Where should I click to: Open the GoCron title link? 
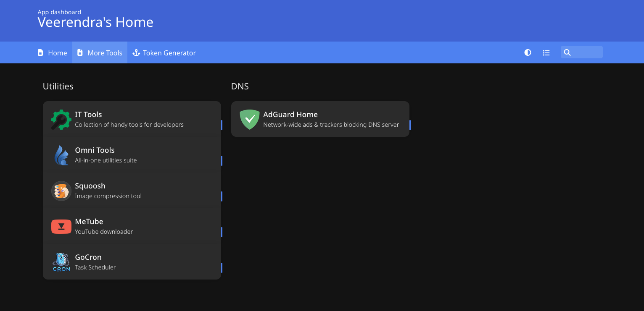click(88, 257)
